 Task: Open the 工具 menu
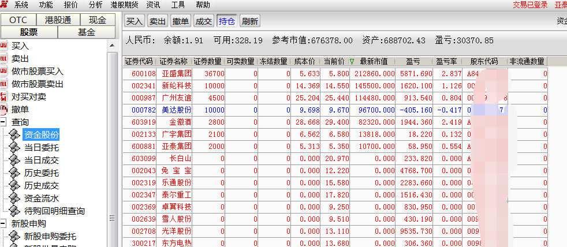point(178,5)
